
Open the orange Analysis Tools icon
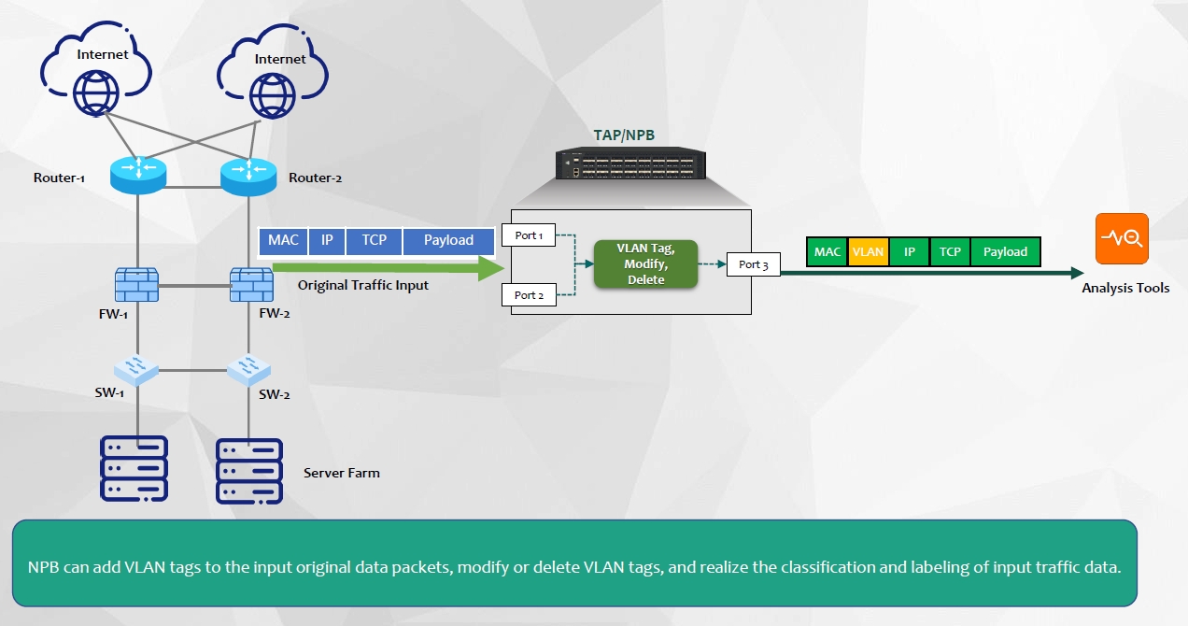[1122, 239]
